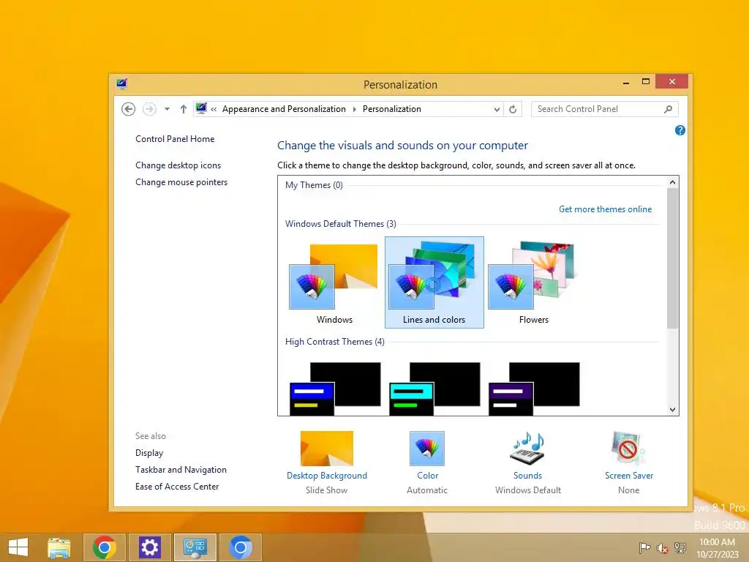
Task: Go back using the back arrow
Action: (128, 109)
